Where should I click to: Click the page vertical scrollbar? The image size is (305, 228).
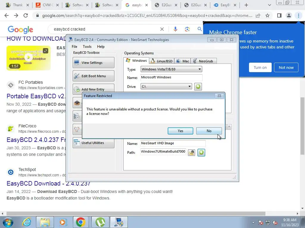coord(303,126)
